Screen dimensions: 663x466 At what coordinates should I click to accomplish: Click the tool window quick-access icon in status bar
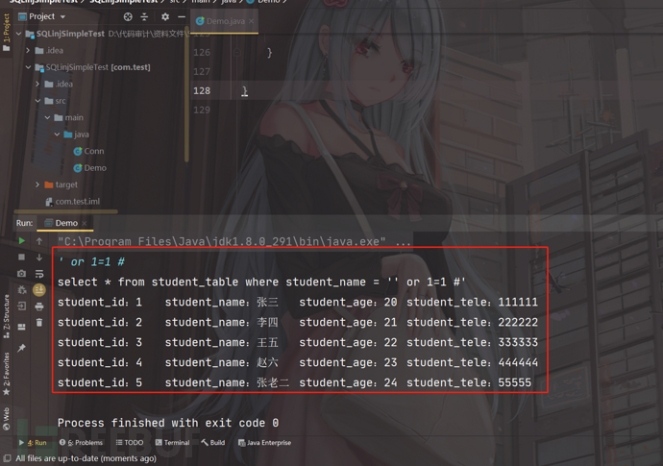[7, 458]
